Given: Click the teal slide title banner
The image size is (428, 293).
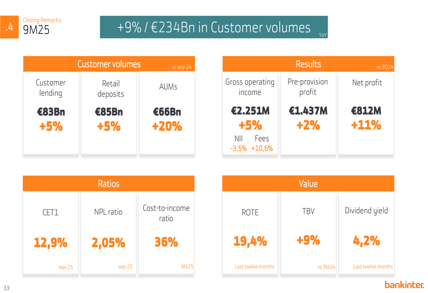Looking at the screenshot, I should (x=214, y=27).
